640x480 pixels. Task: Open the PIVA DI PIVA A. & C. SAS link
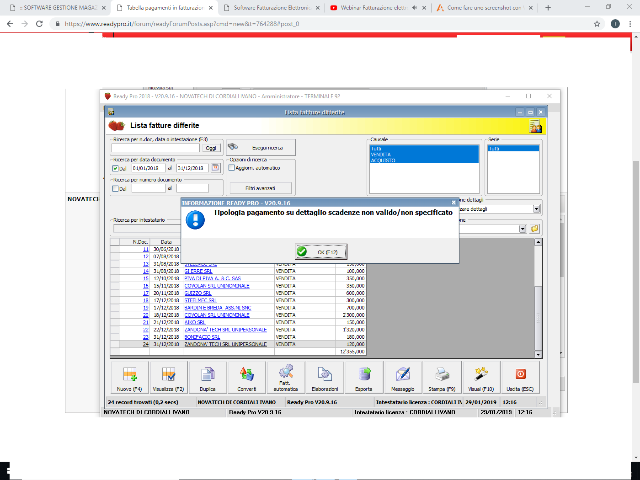(213, 278)
